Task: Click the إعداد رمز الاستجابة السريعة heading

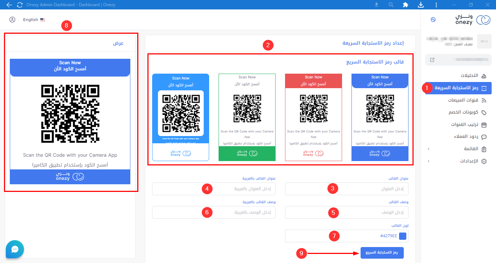Action: [x=373, y=43]
